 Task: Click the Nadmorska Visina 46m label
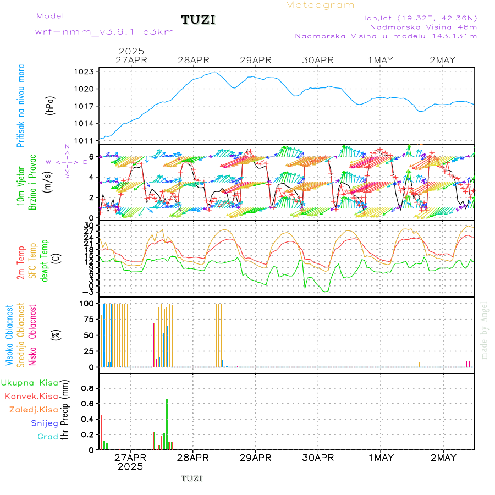click(x=423, y=27)
